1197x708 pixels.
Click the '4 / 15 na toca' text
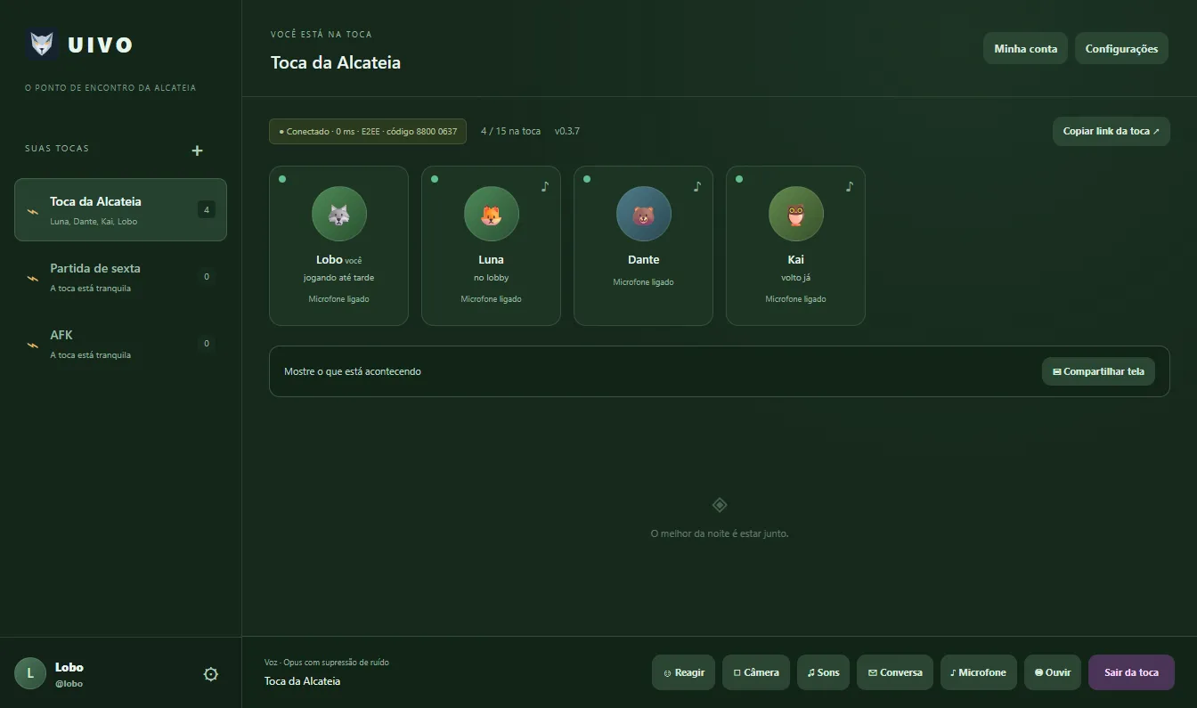click(x=510, y=131)
